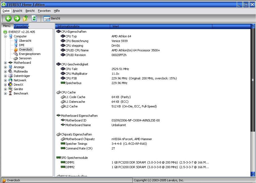256x183 pixels.
Task: Expand the Benchmark tree node
Action: point(5,94)
